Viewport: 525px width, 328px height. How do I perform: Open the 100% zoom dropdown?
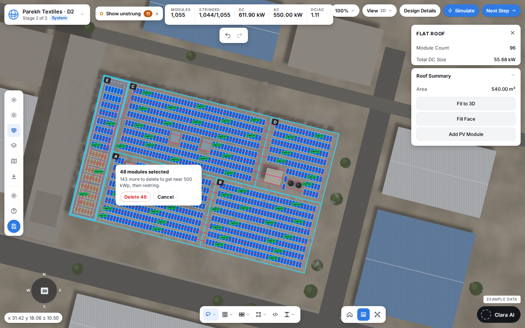345,11
